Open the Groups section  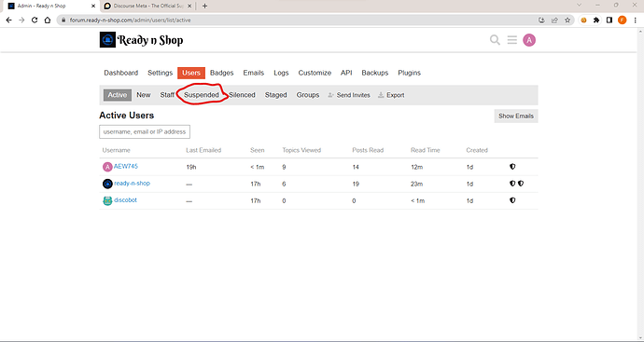[308, 95]
